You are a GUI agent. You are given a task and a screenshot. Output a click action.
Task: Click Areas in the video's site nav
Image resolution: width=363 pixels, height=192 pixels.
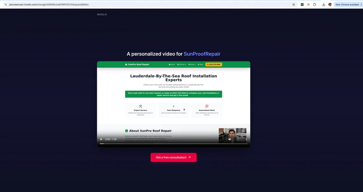[192, 64]
